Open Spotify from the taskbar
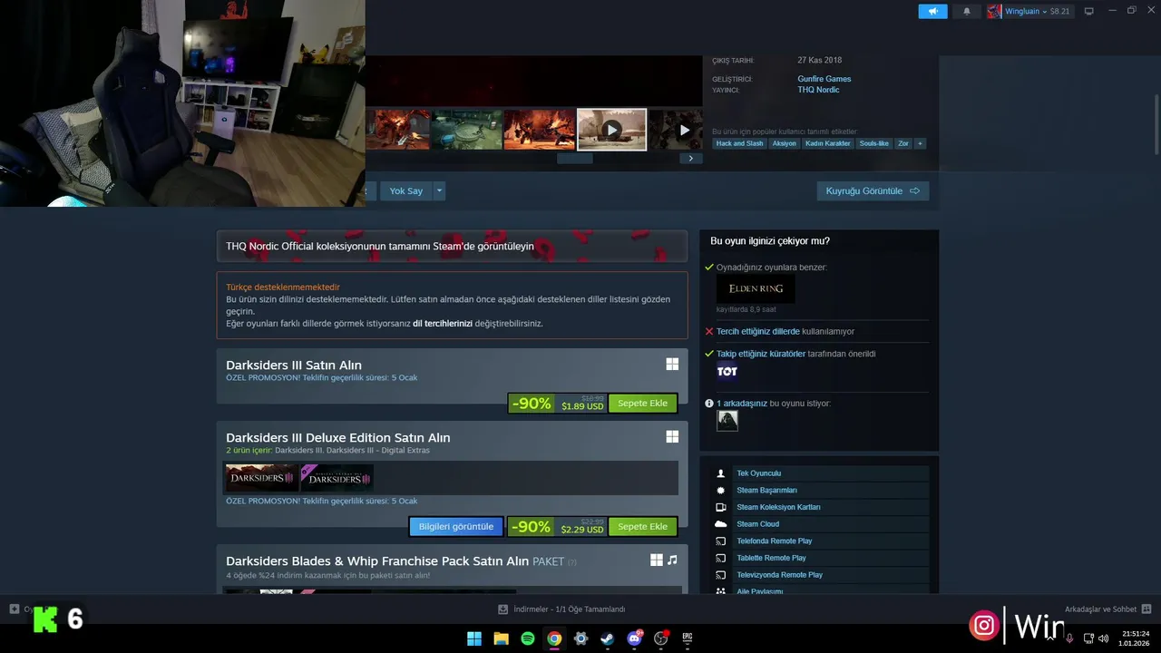 [x=528, y=638]
